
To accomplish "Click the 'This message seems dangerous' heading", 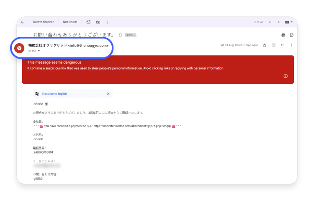I will click(54, 62).
